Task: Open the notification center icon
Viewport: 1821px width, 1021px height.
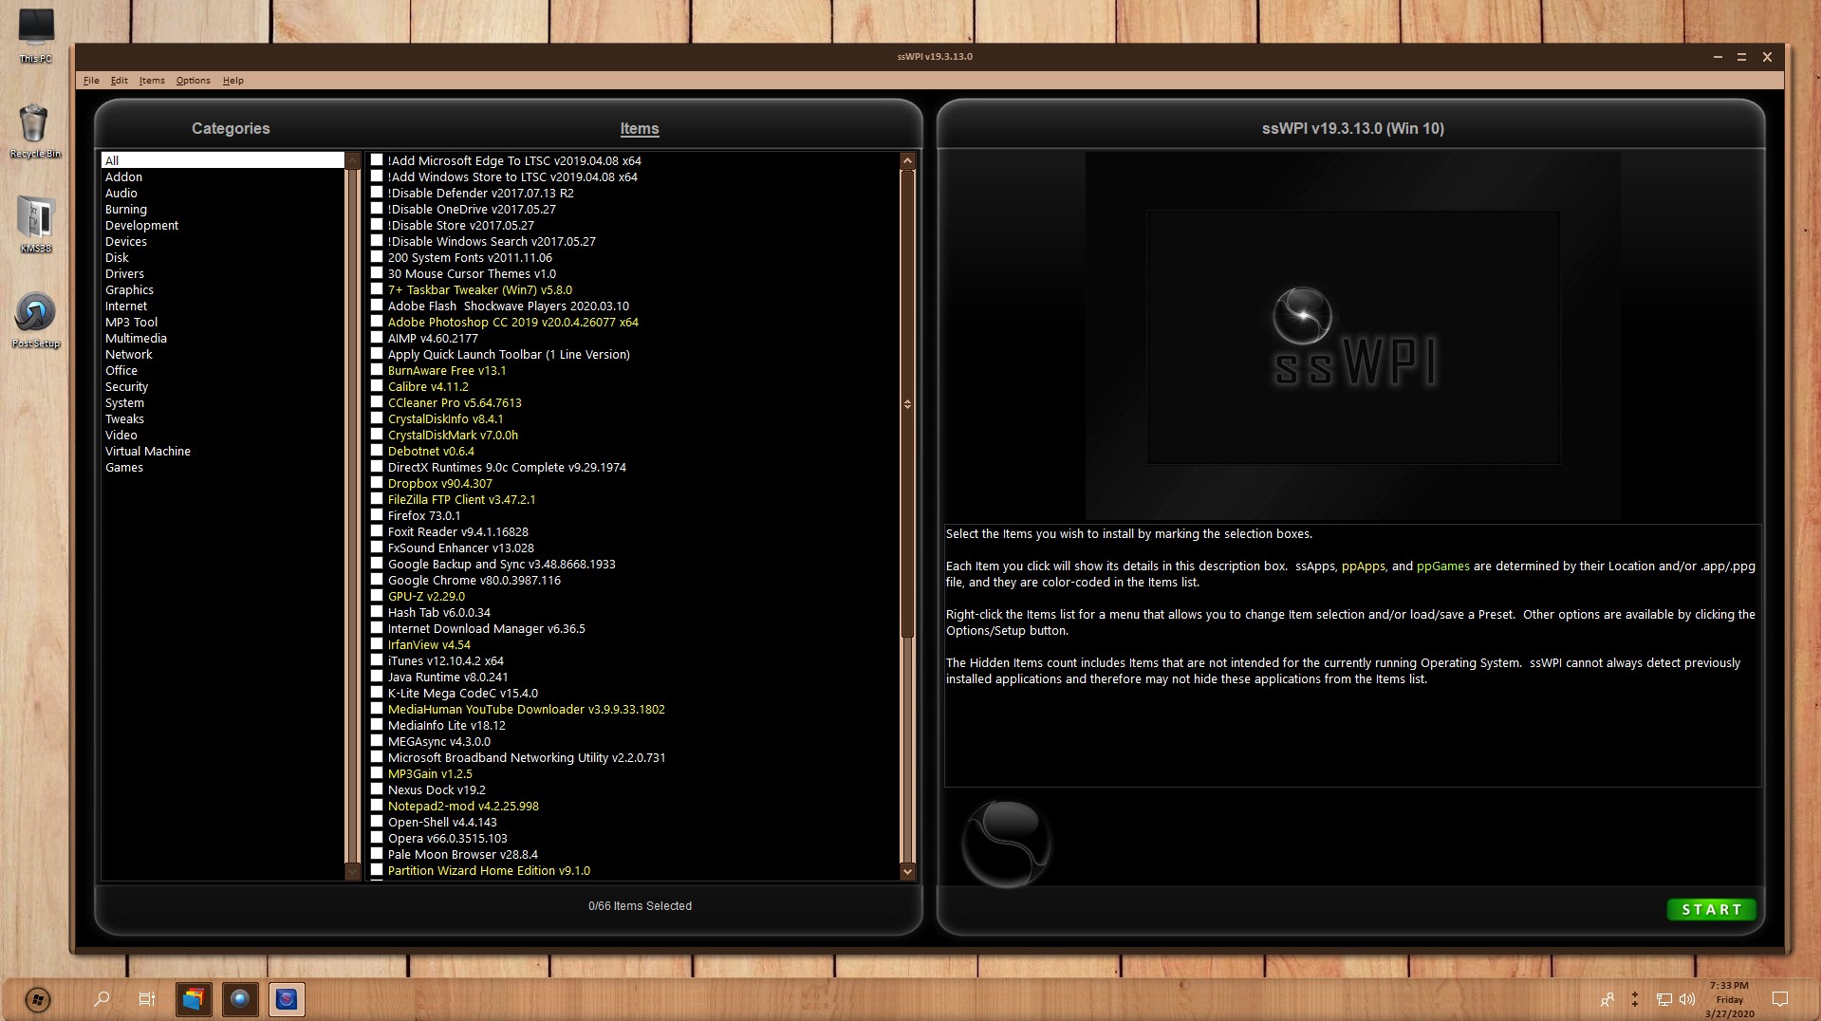Action: (1780, 999)
